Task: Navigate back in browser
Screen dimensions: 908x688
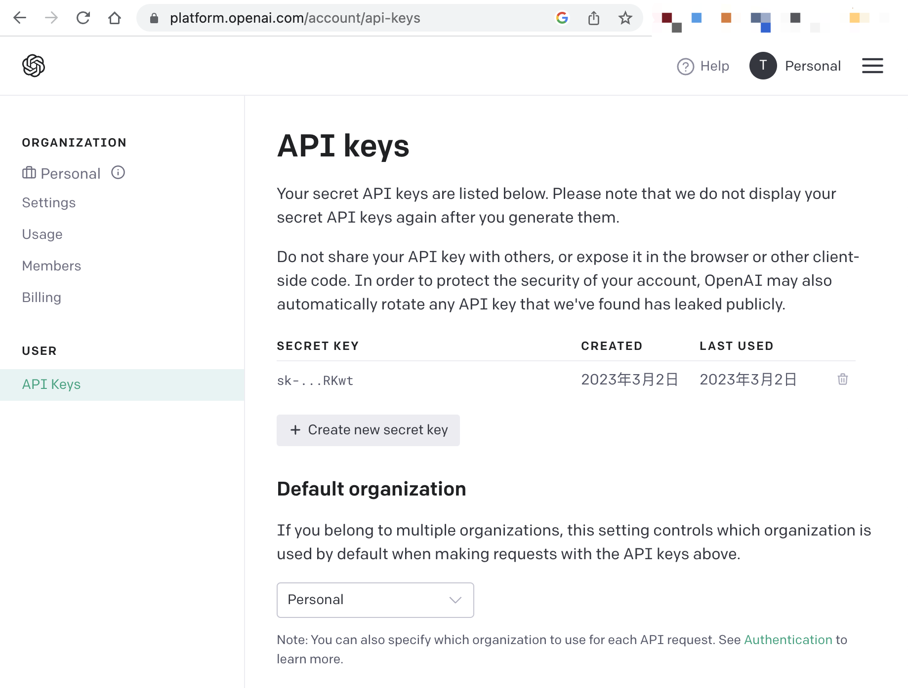Action: [x=20, y=18]
